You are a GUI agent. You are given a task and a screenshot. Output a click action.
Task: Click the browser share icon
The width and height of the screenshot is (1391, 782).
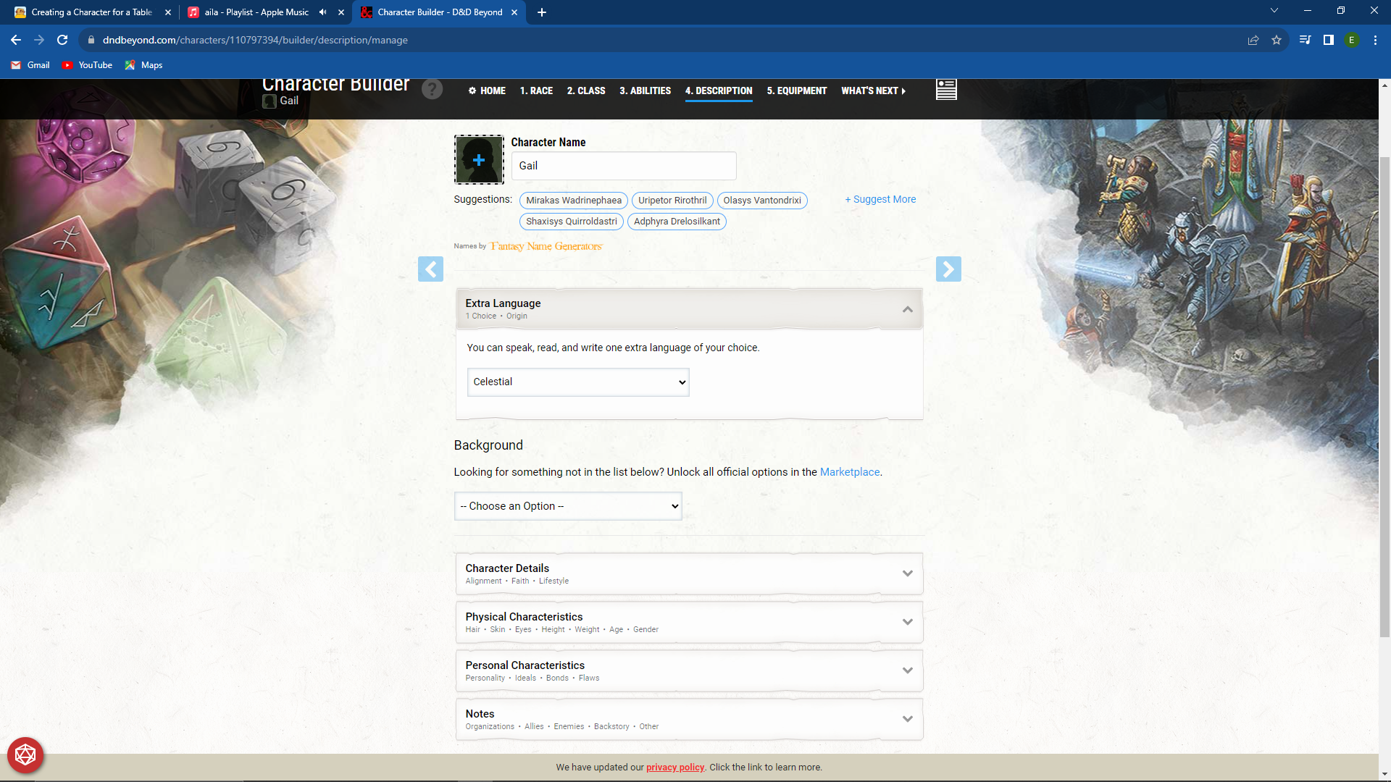pos(1253,41)
